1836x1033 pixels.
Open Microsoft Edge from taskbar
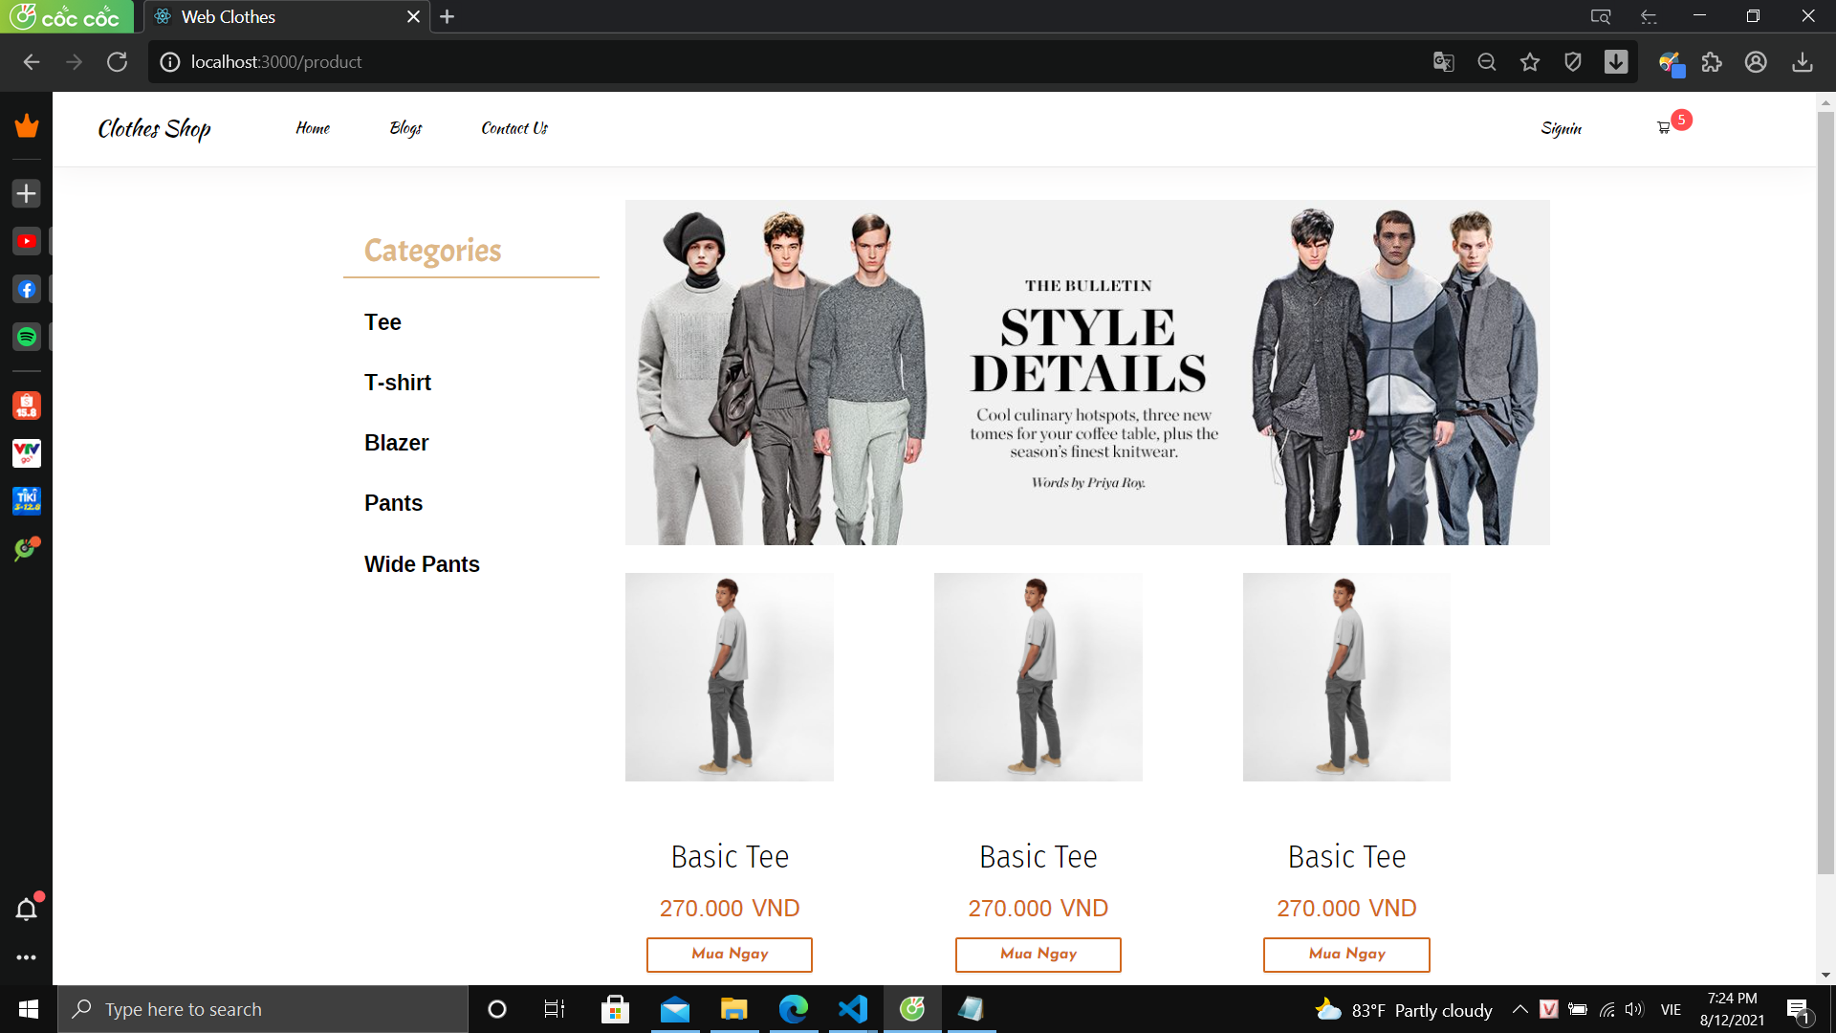794,1009
